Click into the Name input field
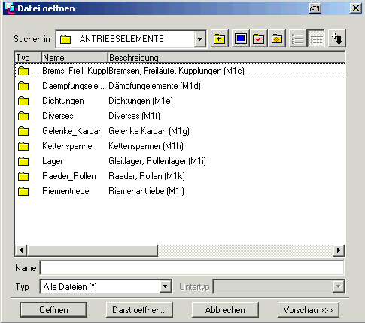365x323 pixels. coord(192,268)
